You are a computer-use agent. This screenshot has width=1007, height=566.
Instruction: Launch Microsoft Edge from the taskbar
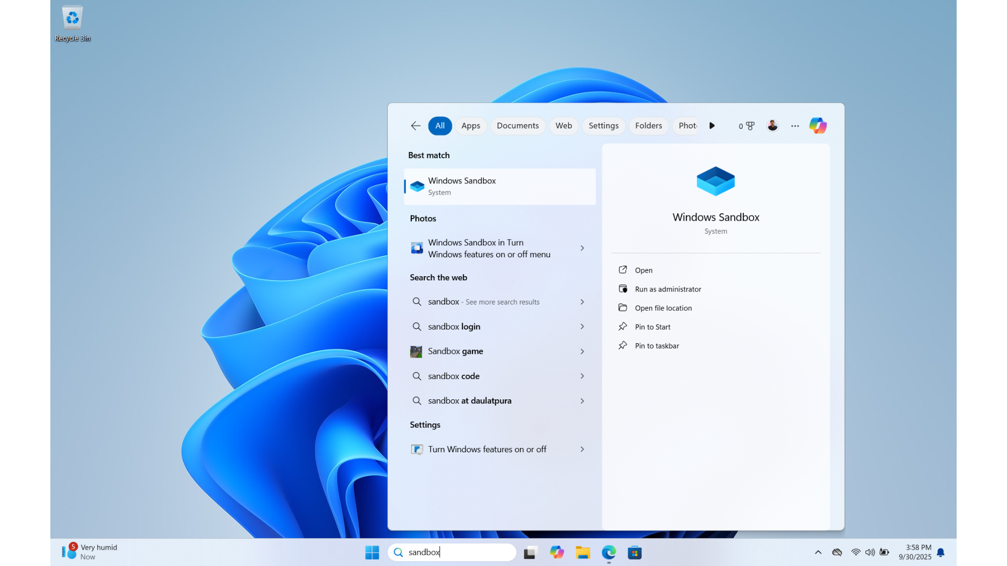click(608, 552)
